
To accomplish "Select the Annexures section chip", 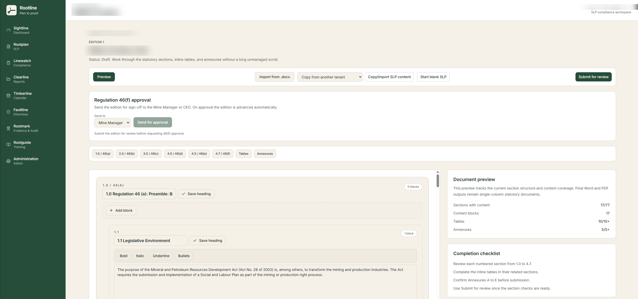I will [x=265, y=154].
